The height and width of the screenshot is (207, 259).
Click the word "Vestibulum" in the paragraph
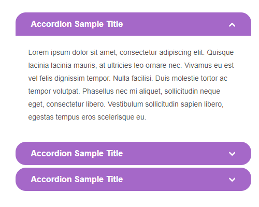[x=125, y=104]
